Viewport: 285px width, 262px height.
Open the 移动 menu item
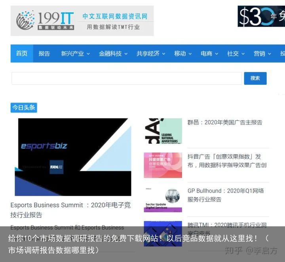(180, 54)
